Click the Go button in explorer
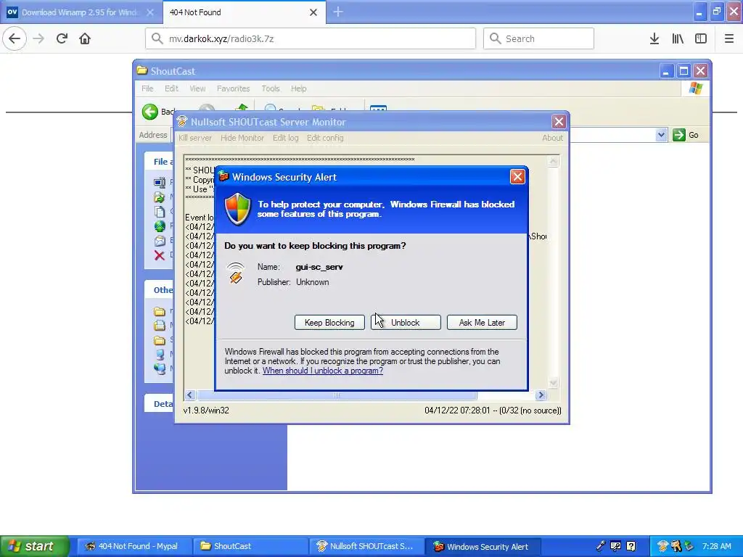This screenshot has height=557, width=743. [686, 135]
